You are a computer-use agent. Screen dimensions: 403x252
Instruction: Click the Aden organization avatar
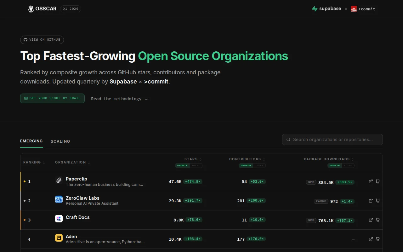pyautogui.click(x=59, y=238)
